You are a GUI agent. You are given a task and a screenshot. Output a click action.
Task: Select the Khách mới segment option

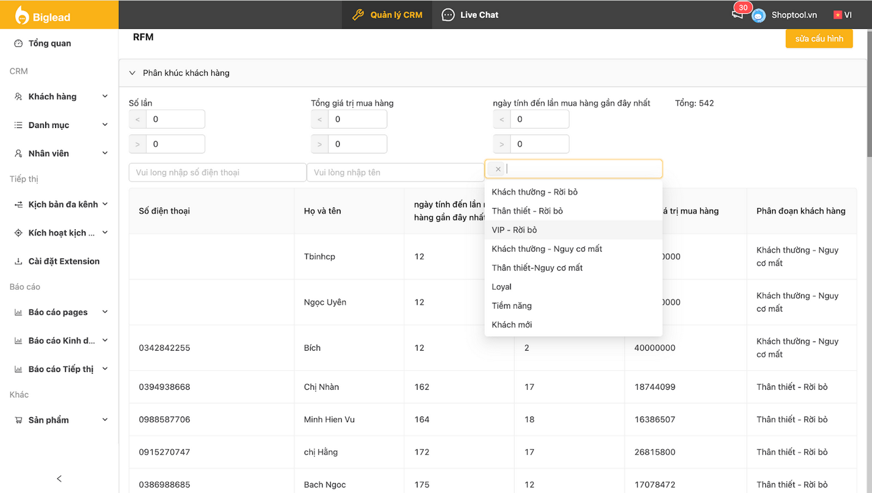click(573, 324)
